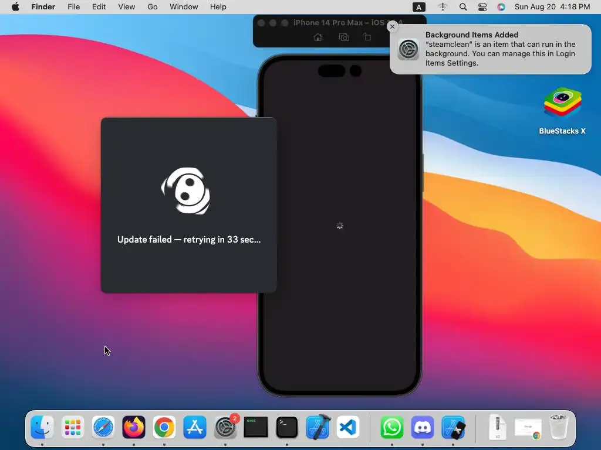The height and width of the screenshot is (450, 601).
Task: Launch Visual Studio Code from the Dock
Action: (x=348, y=427)
